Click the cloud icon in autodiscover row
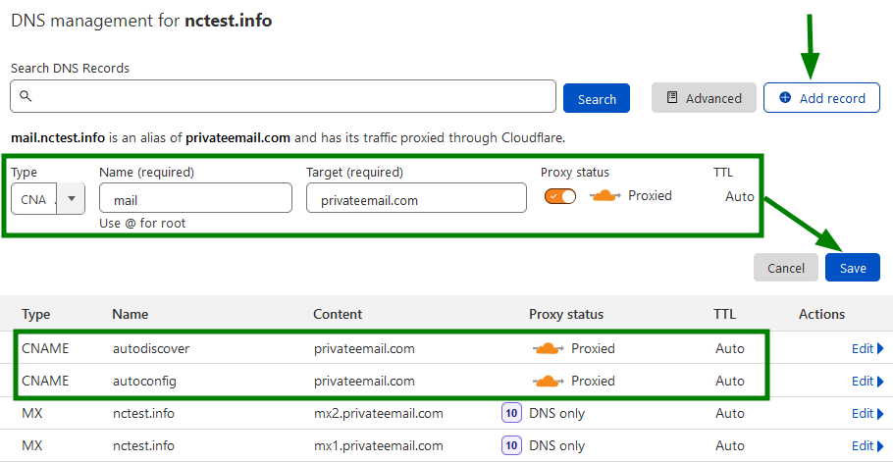This screenshot has width=893, height=462. (x=548, y=348)
